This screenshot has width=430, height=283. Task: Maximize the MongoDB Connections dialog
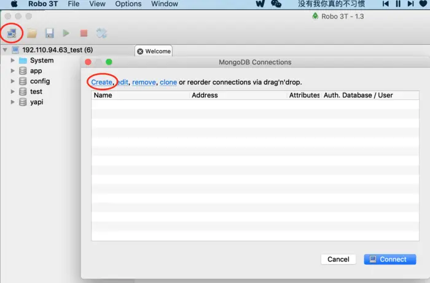109,62
